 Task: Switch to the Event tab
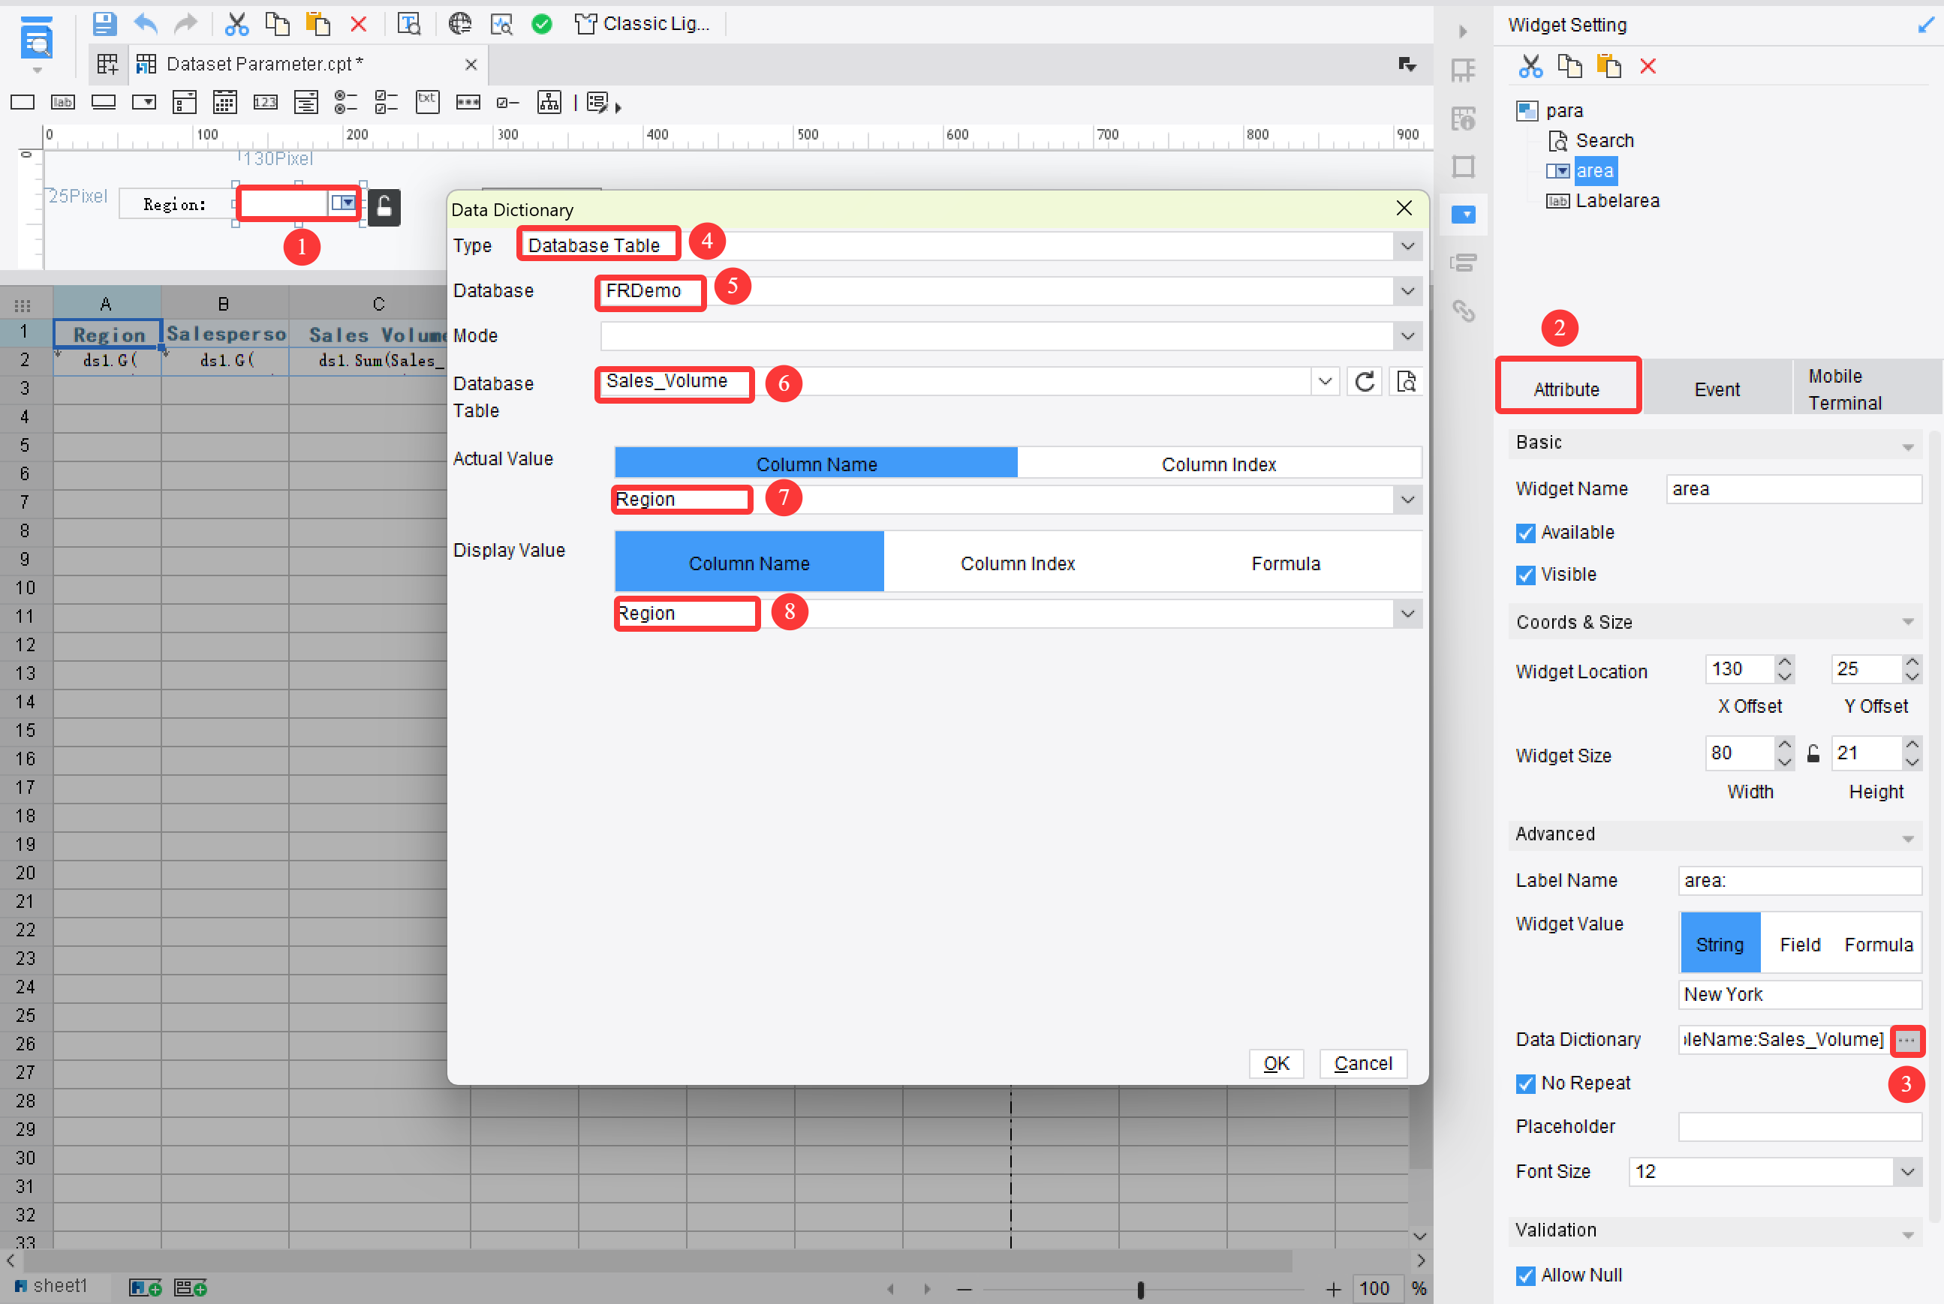tap(1718, 389)
